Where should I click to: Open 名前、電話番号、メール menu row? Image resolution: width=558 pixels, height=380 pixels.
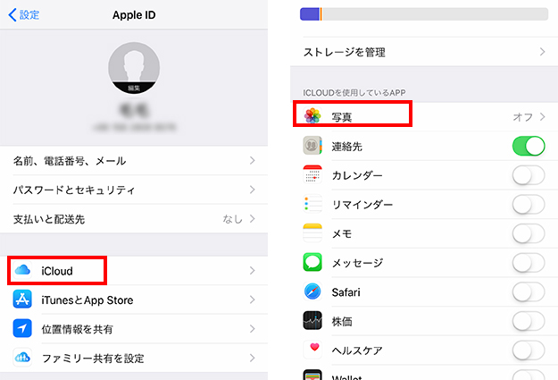[134, 160]
